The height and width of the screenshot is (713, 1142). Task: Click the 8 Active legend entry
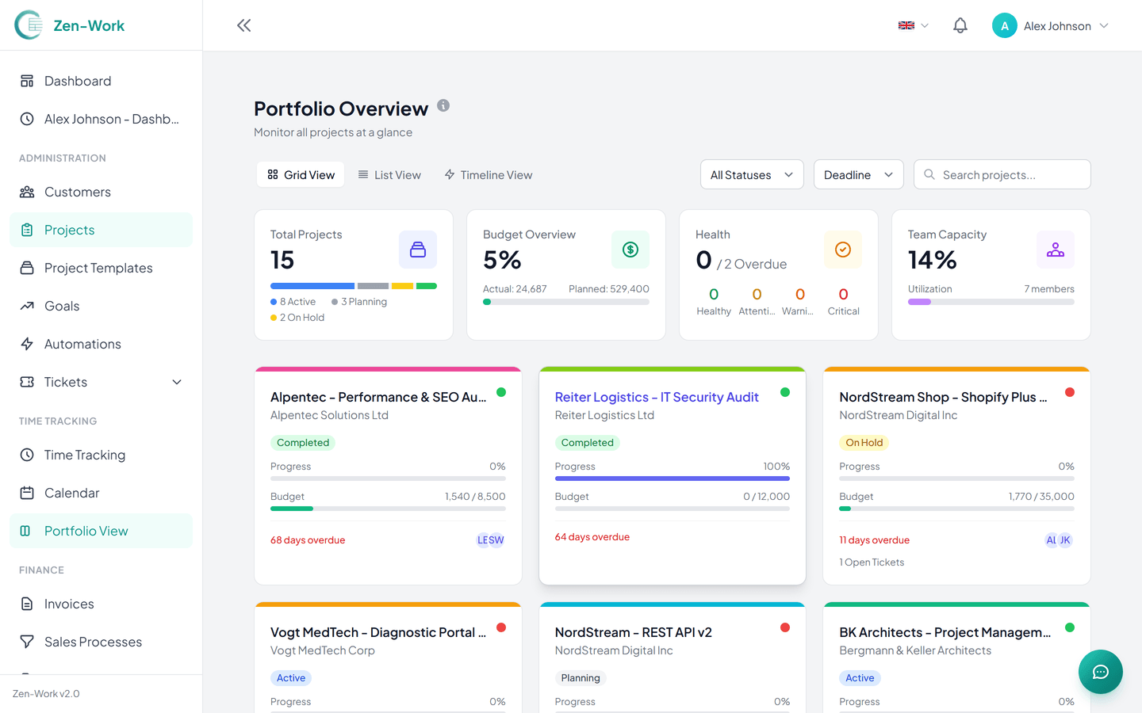293,302
